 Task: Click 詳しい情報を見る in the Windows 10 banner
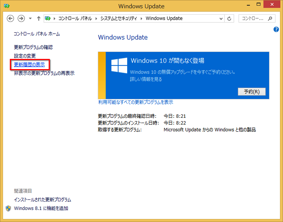click(x=146, y=79)
